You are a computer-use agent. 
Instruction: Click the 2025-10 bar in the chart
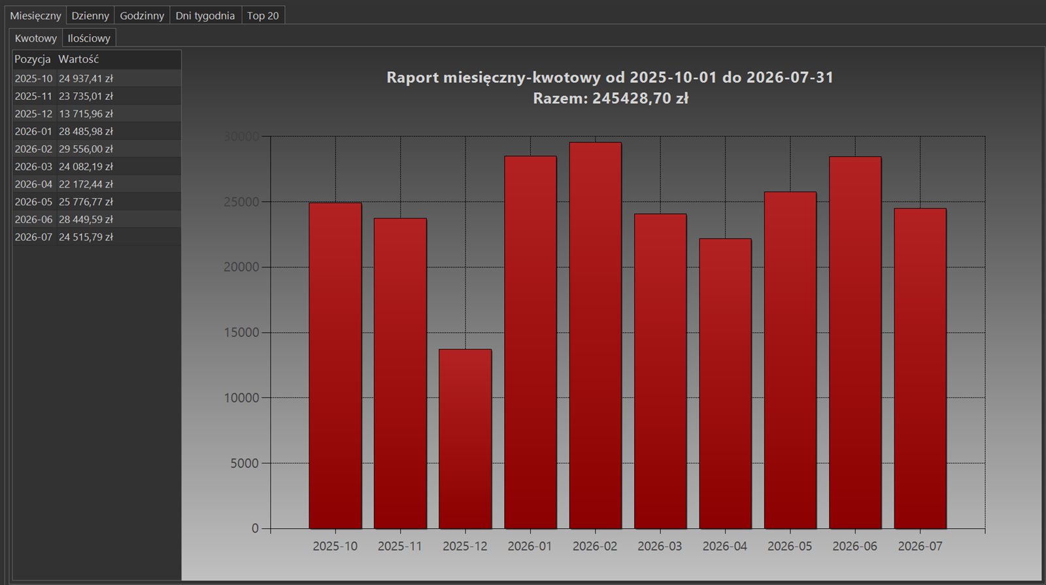pyautogui.click(x=335, y=365)
